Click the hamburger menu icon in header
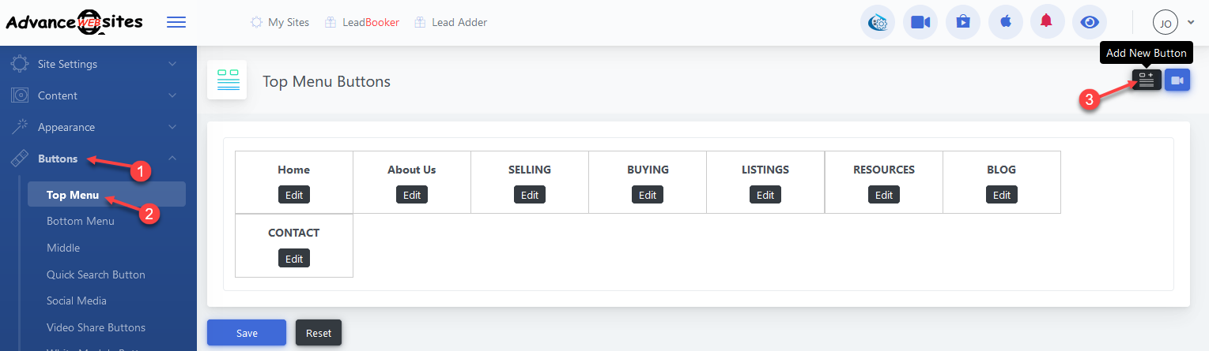The image size is (1209, 351). click(x=176, y=22)
